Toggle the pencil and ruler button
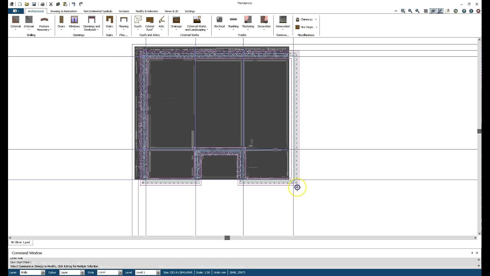This screenshot has width=490, height=276. coord(448,11)
